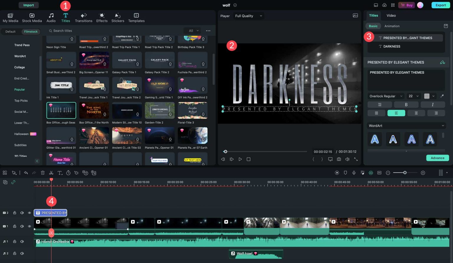Open voiceover recording via the microphone icon

point(354,173)
